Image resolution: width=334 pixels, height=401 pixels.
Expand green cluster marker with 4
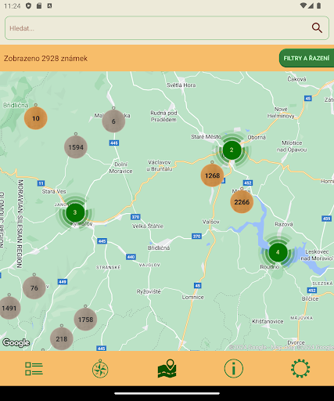(278, 252)
